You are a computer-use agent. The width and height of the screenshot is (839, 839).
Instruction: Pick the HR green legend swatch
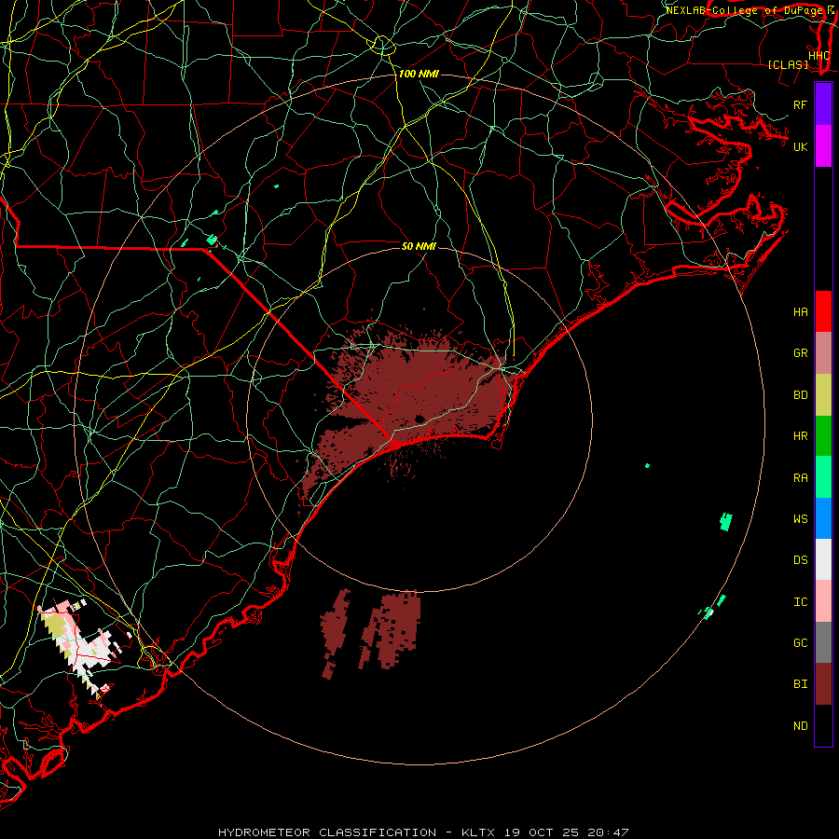(x=823, y=435)
